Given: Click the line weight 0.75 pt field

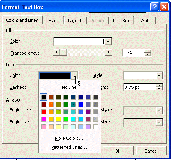Looking at the screenshot, I should (140, 87).
